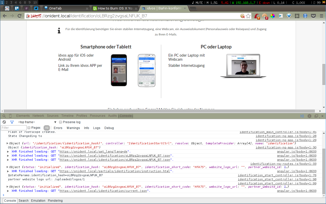
Task: Click the red bird extension icon
Action: [257, 16]
